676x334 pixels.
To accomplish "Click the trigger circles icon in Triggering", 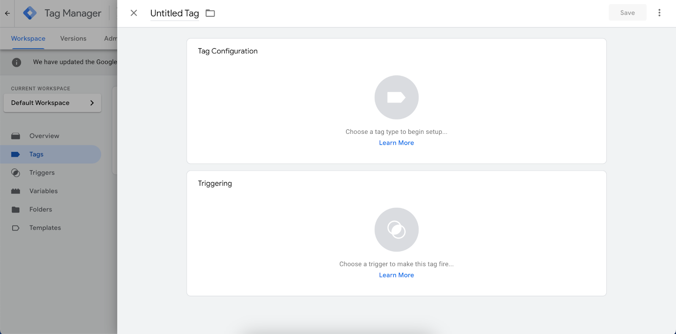I will [x=396, y=230].
